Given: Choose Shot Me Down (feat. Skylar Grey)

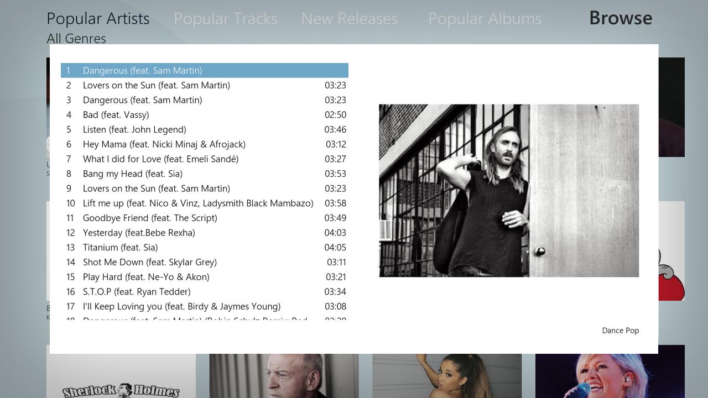Looking at the screenshot, I should [205, 262].
